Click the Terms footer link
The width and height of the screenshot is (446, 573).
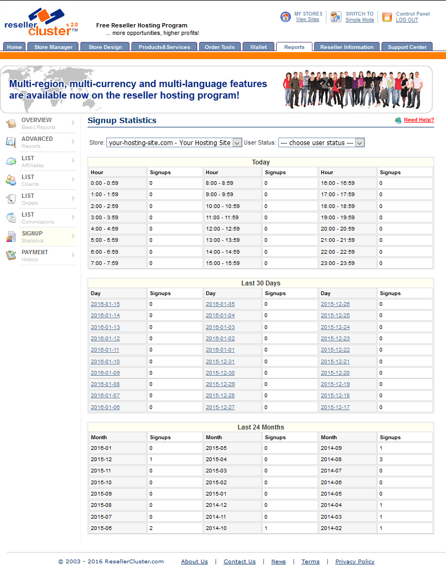click(x=311, y=562)
